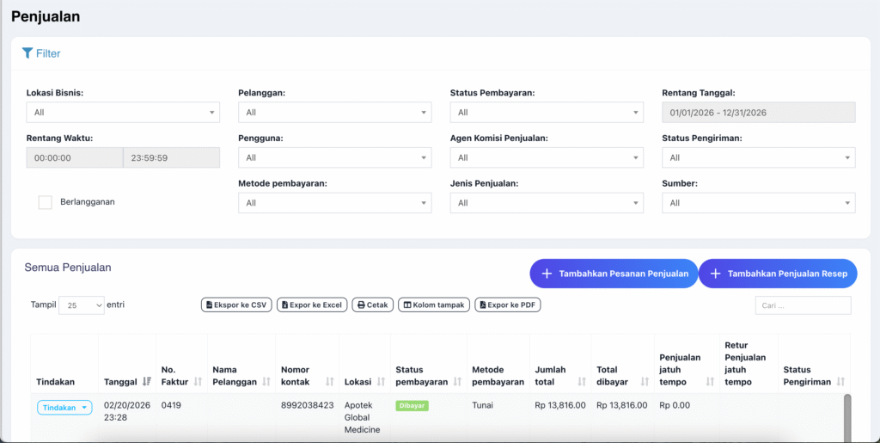This screenshot has width=880, height=443.
Task: Click Tambahkan Penjualan Resep button
Action: (x=778, y=274)
